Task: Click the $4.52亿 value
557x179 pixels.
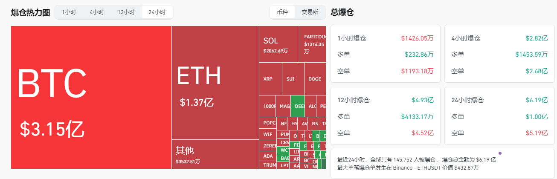Action: 423,133
